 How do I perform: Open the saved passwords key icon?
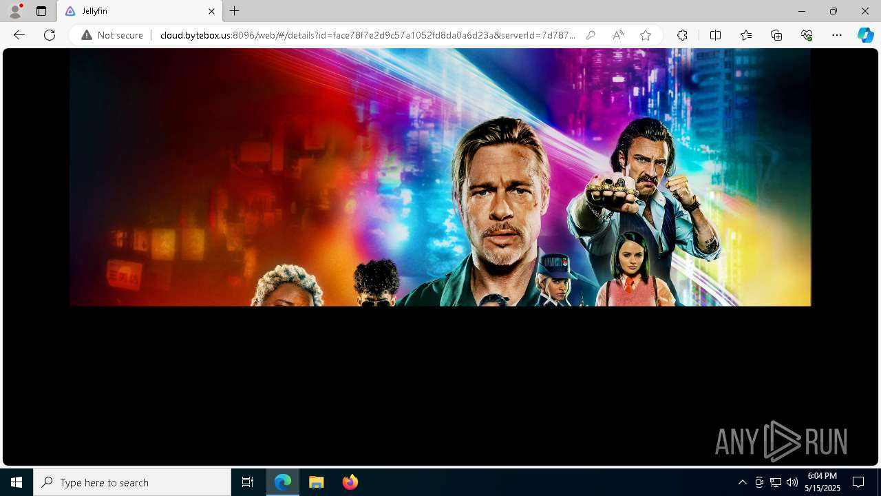(x=591, y=35)
